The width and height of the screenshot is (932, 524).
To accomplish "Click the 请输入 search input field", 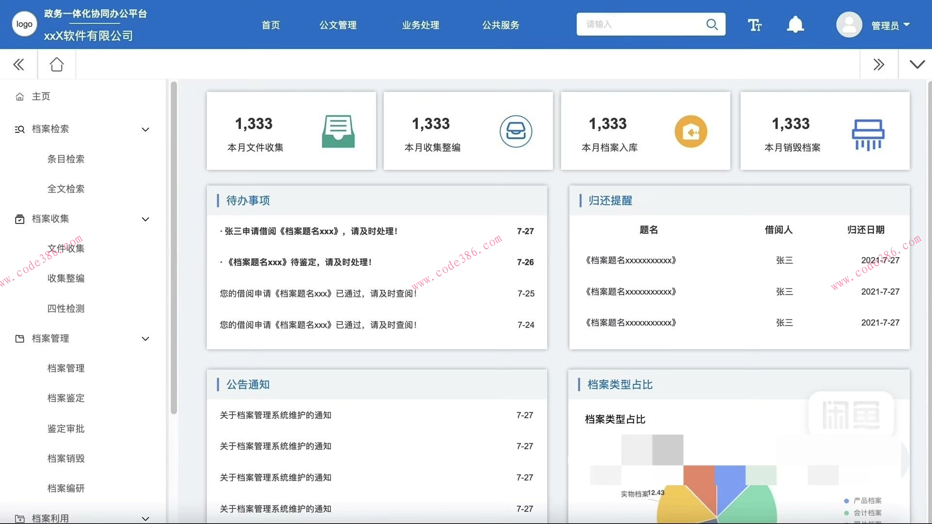I will (x=631, y=24).
